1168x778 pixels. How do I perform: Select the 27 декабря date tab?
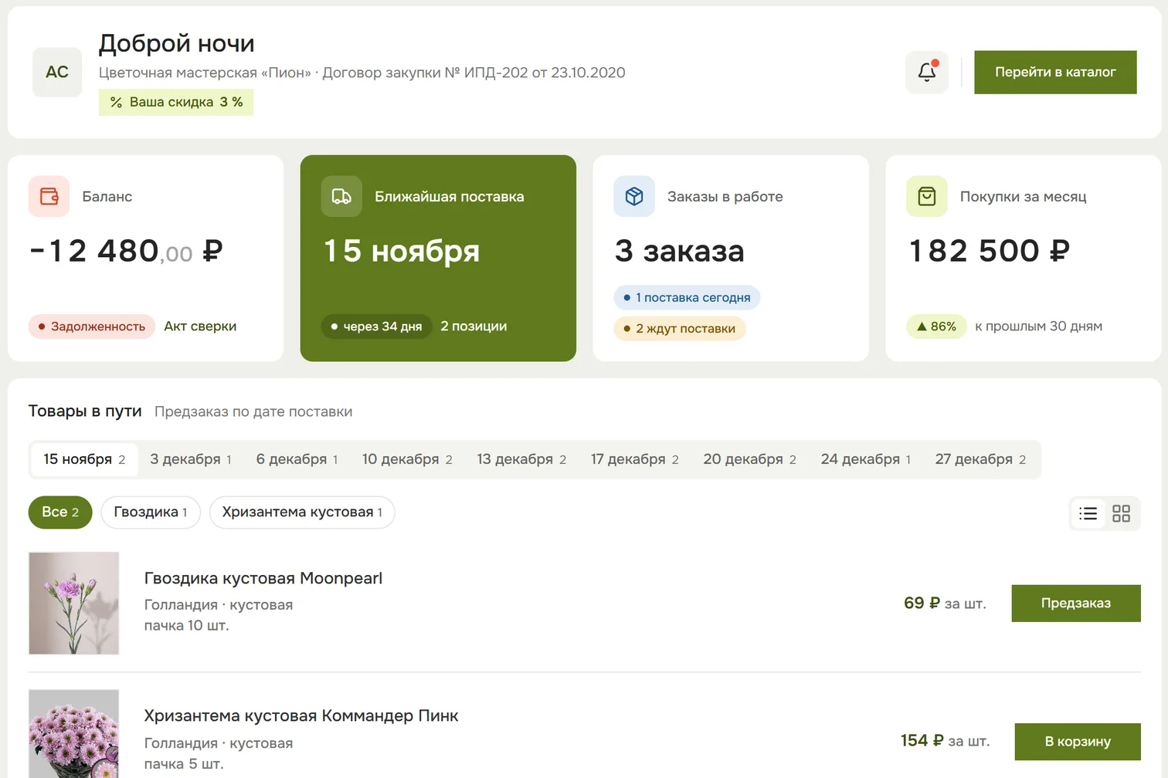[x=980, y=459]
